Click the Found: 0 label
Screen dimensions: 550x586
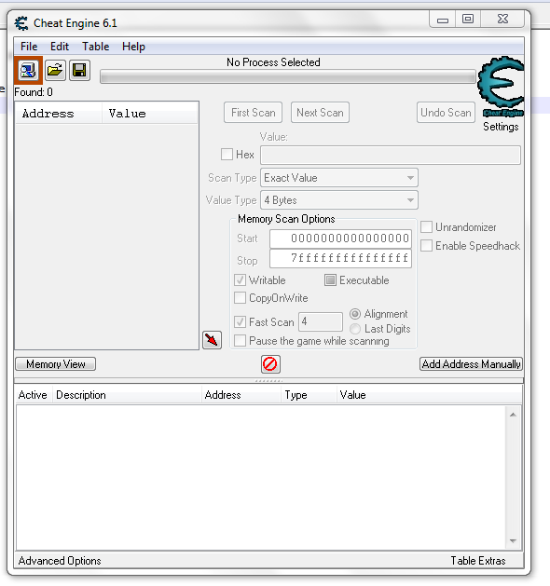click(34, 92)
